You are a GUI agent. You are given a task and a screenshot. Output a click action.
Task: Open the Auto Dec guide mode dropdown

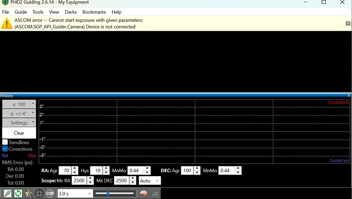coord(149,181)
